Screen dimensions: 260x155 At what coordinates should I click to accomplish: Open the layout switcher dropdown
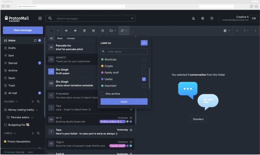227,31
